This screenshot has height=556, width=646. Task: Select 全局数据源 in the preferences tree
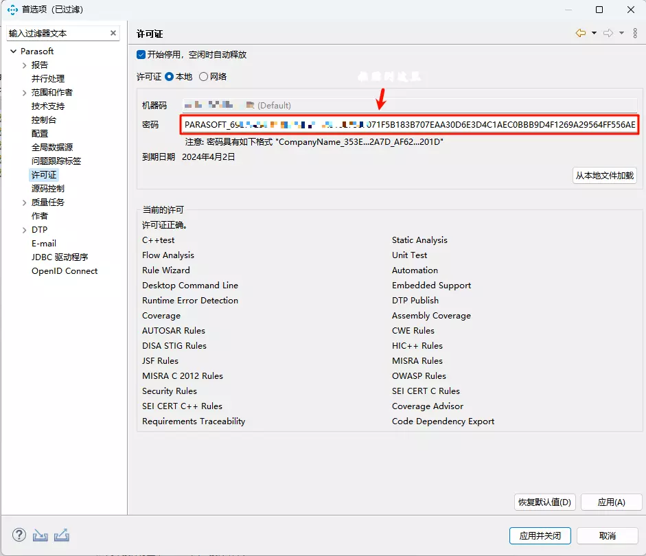click(52, 148)
